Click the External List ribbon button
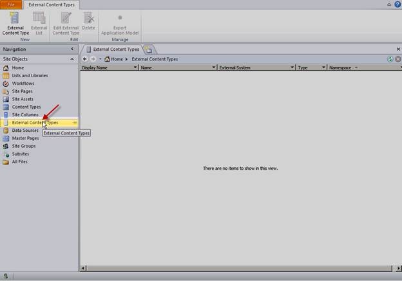Screen dimensions: 402x281 [x=39, y=24]
